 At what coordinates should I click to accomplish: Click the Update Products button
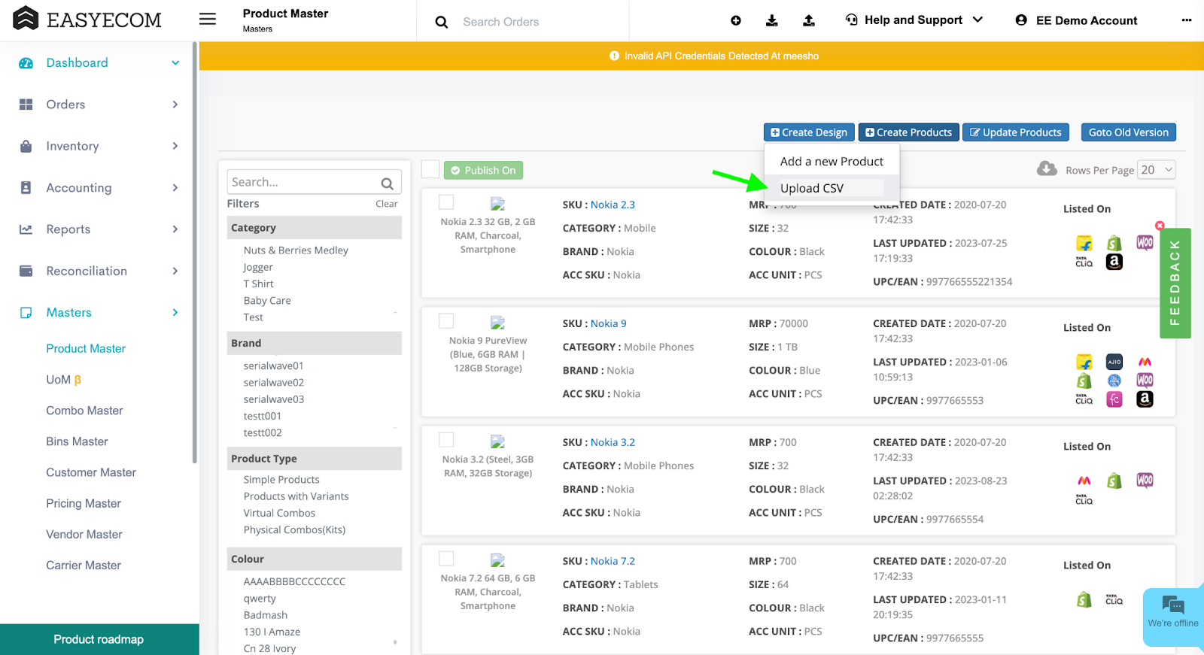1016,132
